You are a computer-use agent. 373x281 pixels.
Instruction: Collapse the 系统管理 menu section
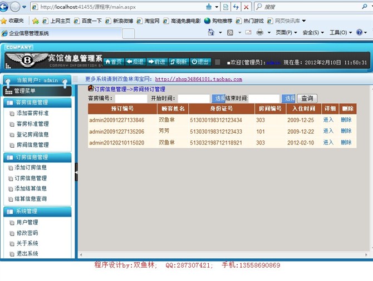point(38,212)
